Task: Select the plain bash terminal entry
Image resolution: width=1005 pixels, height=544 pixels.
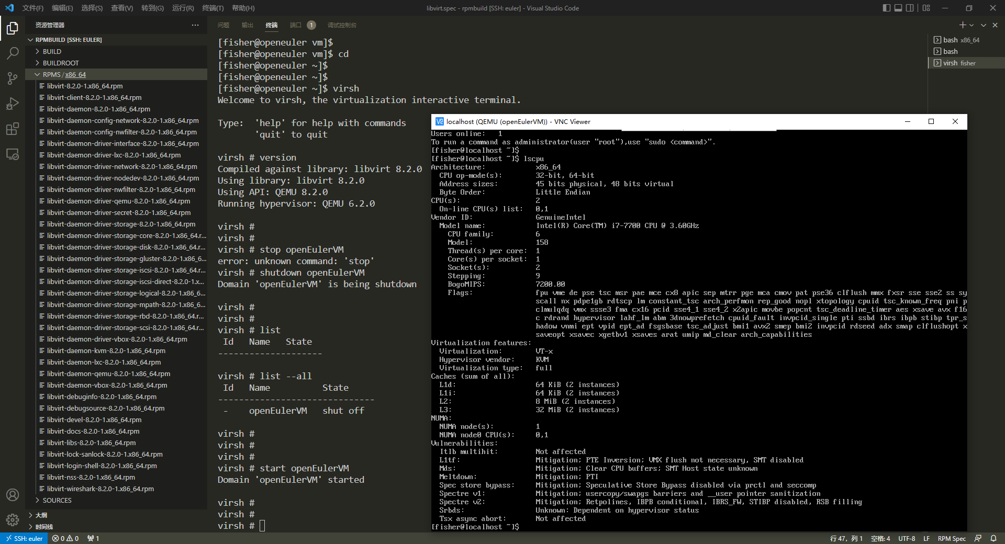Action: point(966,51)
